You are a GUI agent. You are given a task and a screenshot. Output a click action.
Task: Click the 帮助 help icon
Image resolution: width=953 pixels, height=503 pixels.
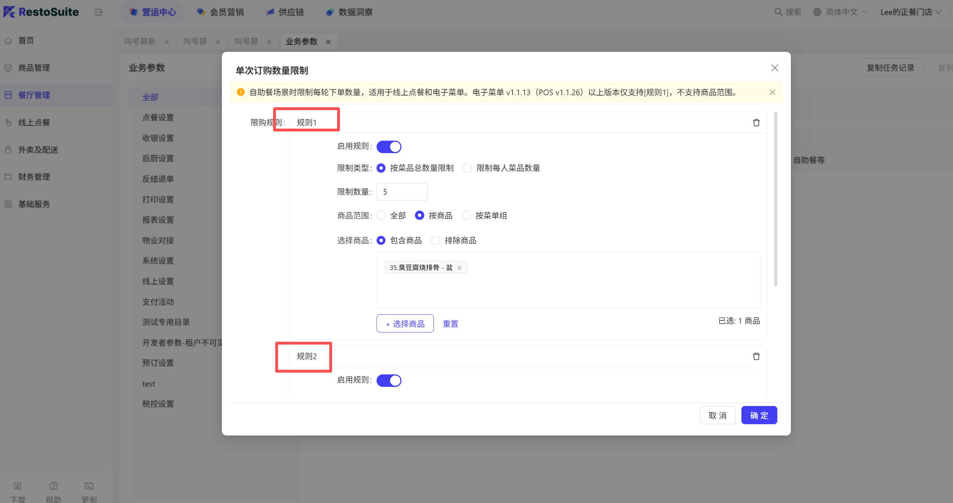53,486
